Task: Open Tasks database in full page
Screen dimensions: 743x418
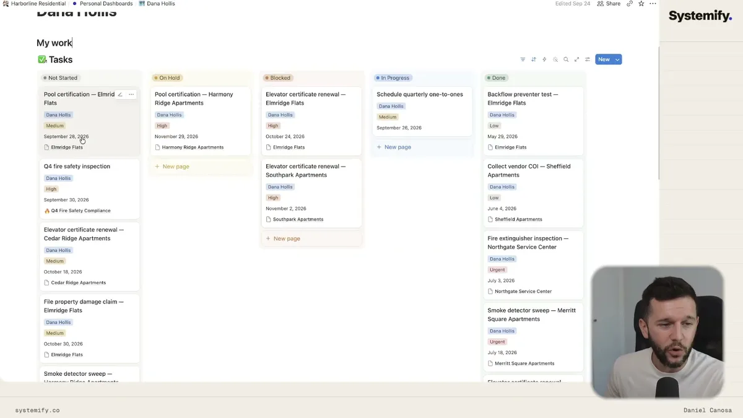Action: 576,59
